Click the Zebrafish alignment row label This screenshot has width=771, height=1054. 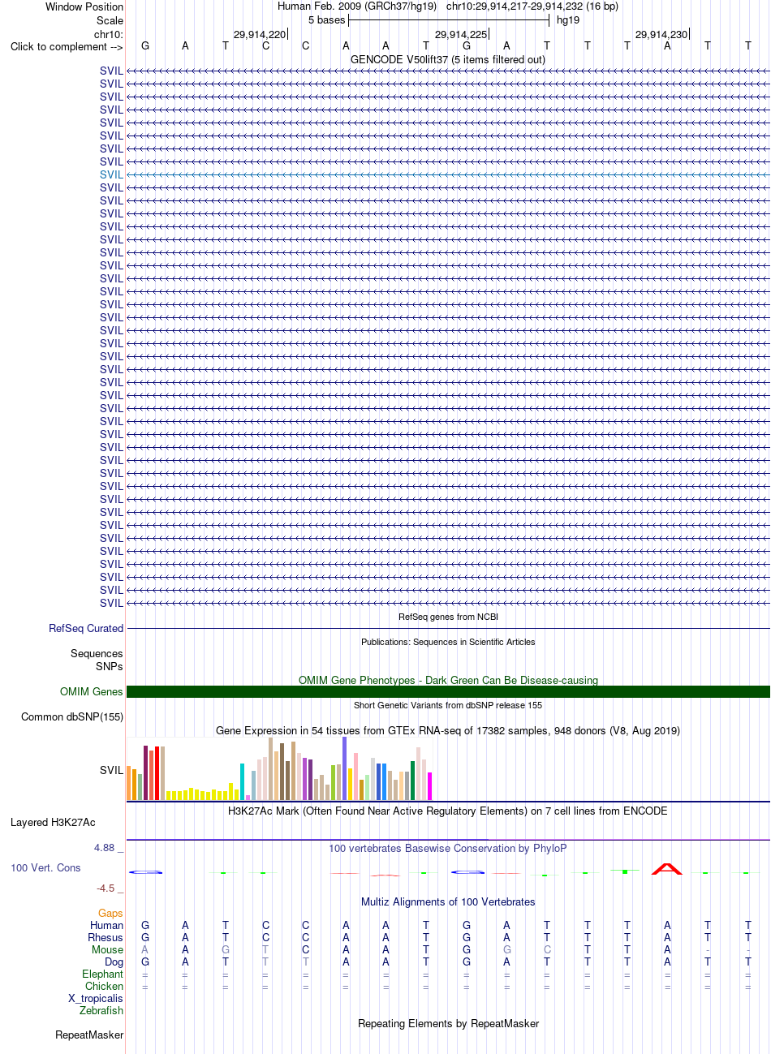pos(101,1010)
